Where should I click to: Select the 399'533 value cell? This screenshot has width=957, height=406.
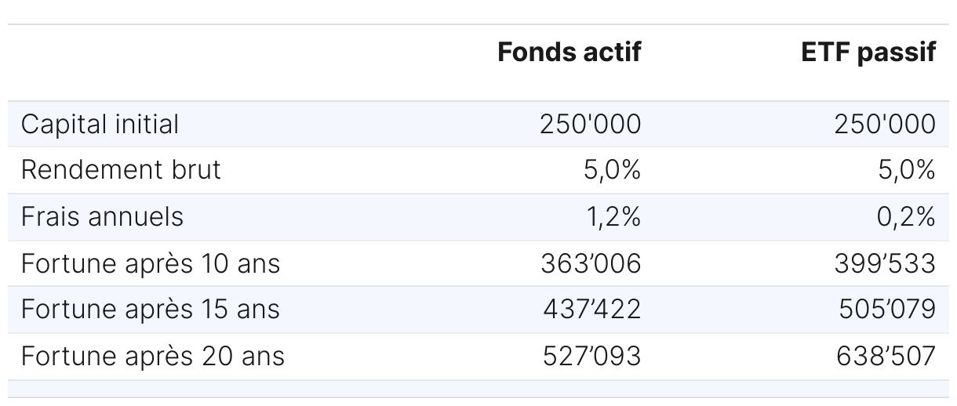(x=886, y=263)
